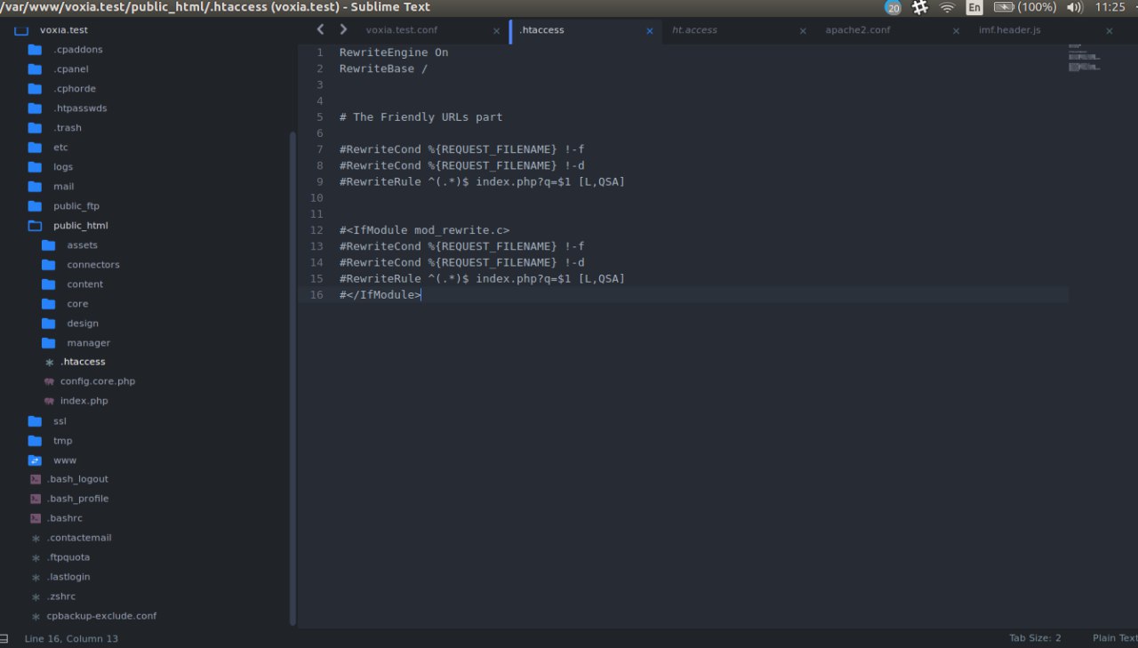The height and width of the screenshot is (648, 1138).
Task: Click the etc folder icon
Action: click(35, 148)
